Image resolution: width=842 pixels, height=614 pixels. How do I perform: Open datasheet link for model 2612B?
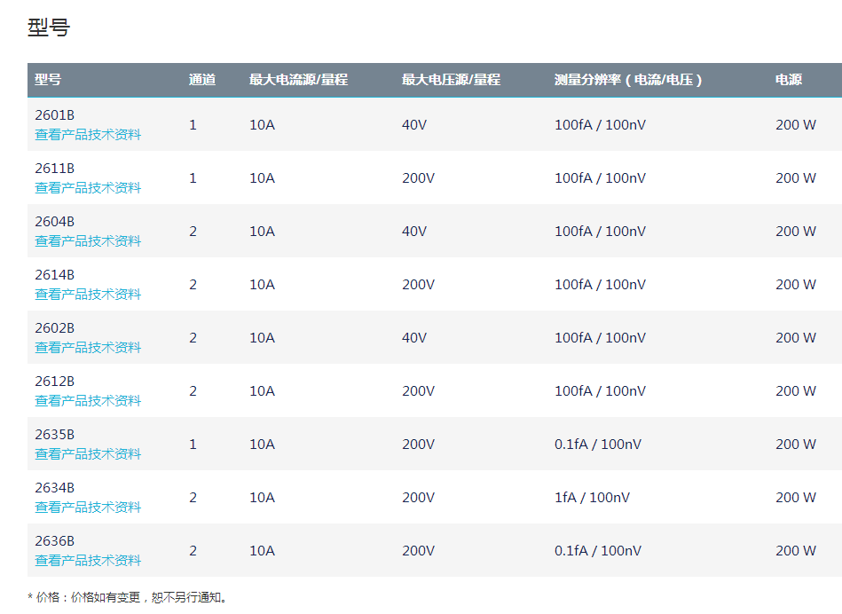[88, 400]
